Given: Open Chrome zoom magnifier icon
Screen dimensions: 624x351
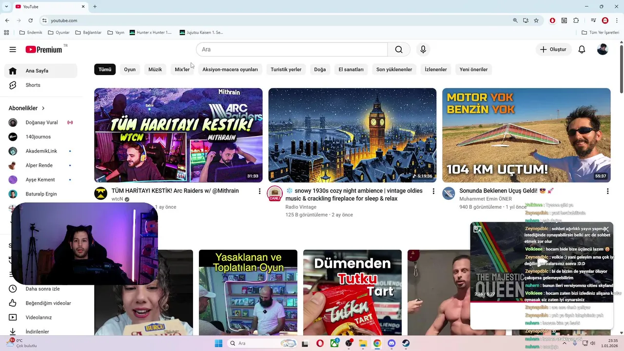Looking at the screenshot, I should pyautogui.click(x=515, y=20).
